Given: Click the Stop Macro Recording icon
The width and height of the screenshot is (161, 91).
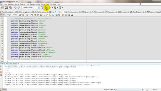Looking at the screenshot, I should 66,15.
